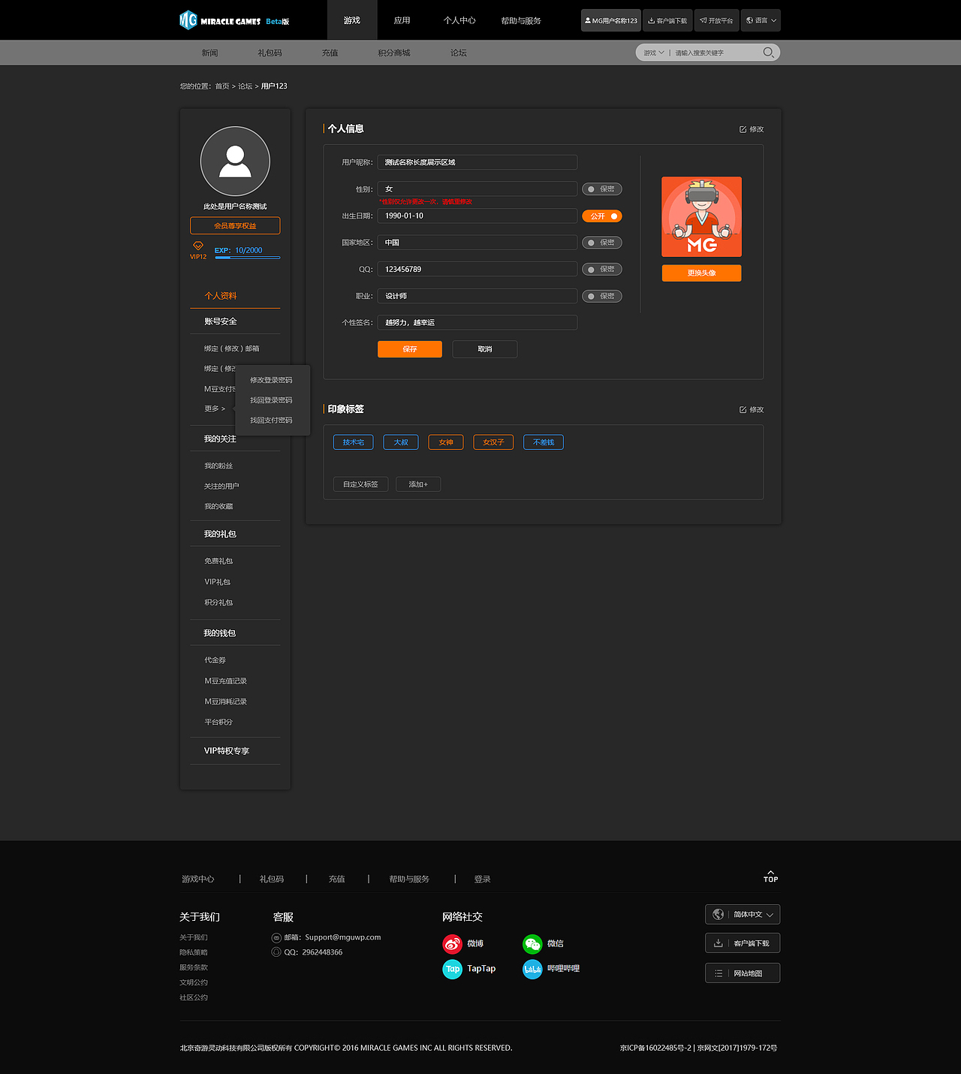Image resolution: width=961 pixels, height=1074 pixels.
Task: Select the 技术宅 impression tag
Action: tap(354, 442)
